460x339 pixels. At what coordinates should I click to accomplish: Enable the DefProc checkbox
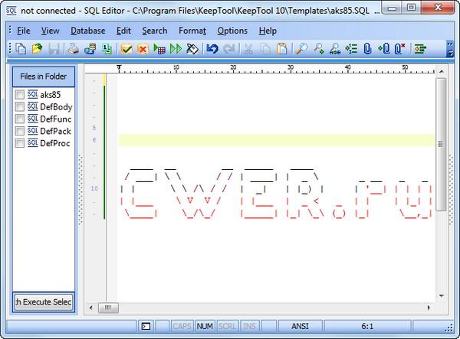[20, 143]
